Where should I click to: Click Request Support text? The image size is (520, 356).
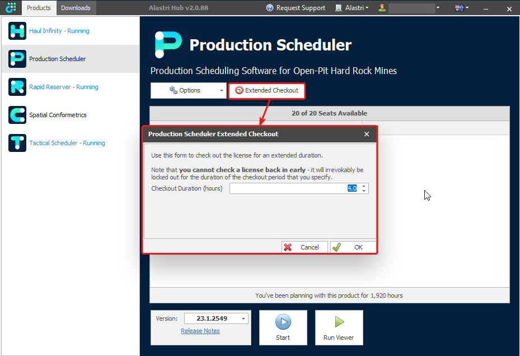point(301,8)
